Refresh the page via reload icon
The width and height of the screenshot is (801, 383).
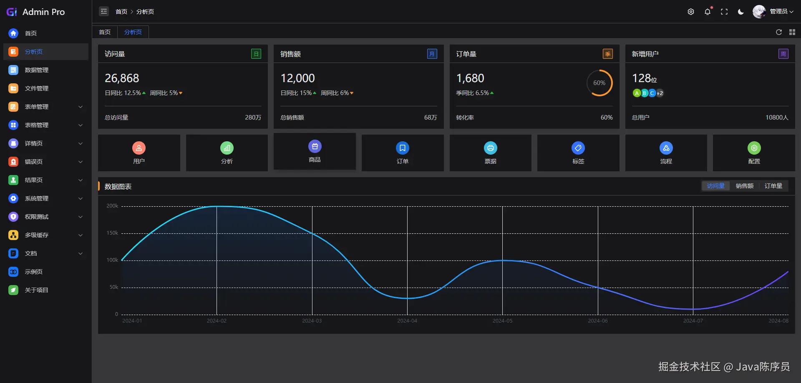click(x=779, y=32)
